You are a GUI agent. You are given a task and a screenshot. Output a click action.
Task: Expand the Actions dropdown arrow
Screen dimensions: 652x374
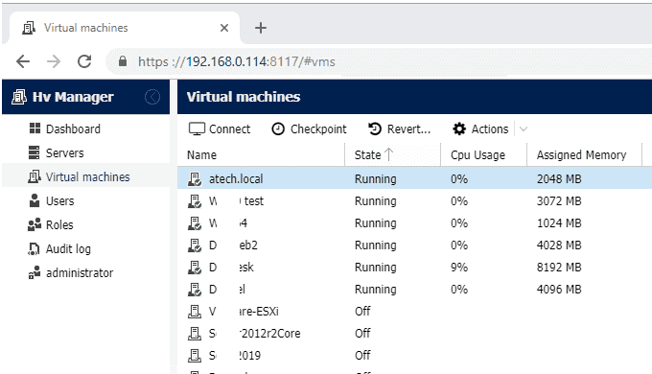(524, 129)
